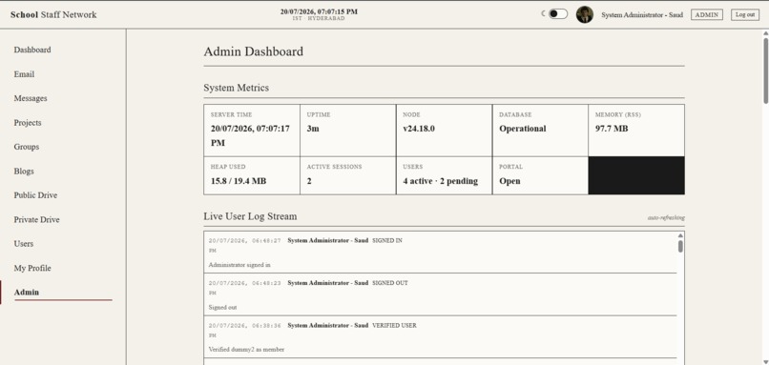Click the ADMIN role badge
The image size is (769, 365).
pyautogui.click(x=707, y=14)
